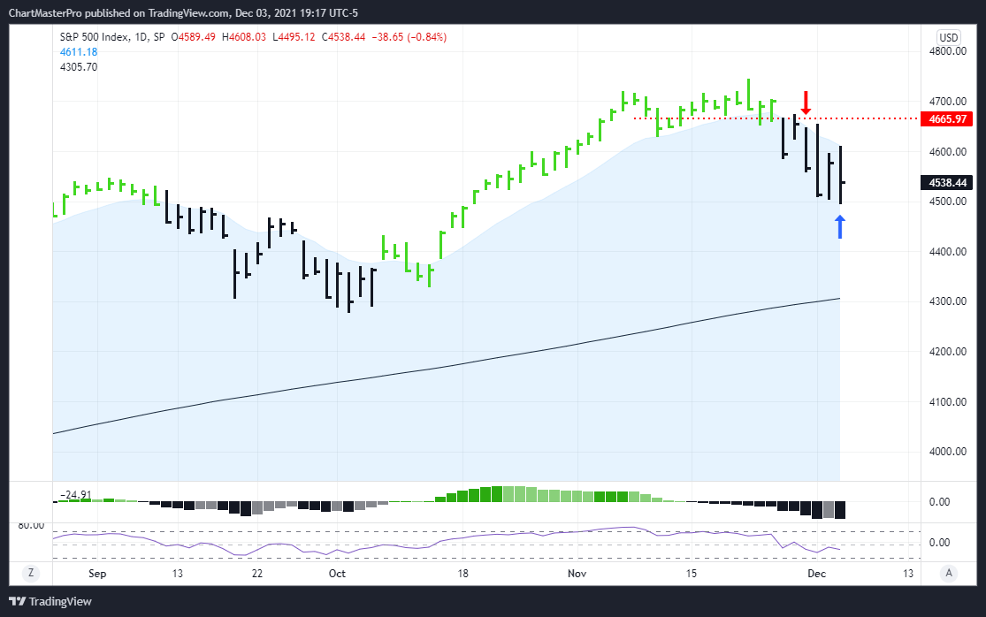Click the Dec date label
This screenshot has height=617, width=986.
(816, 574)
